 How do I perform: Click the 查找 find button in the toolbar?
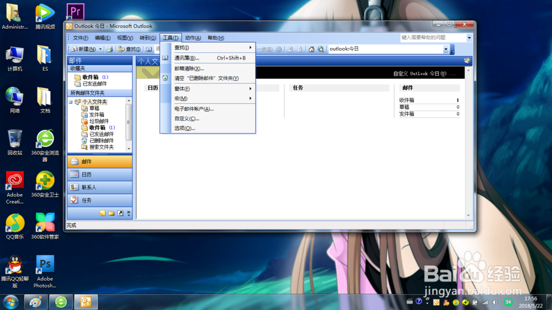(x=129, y=49)
